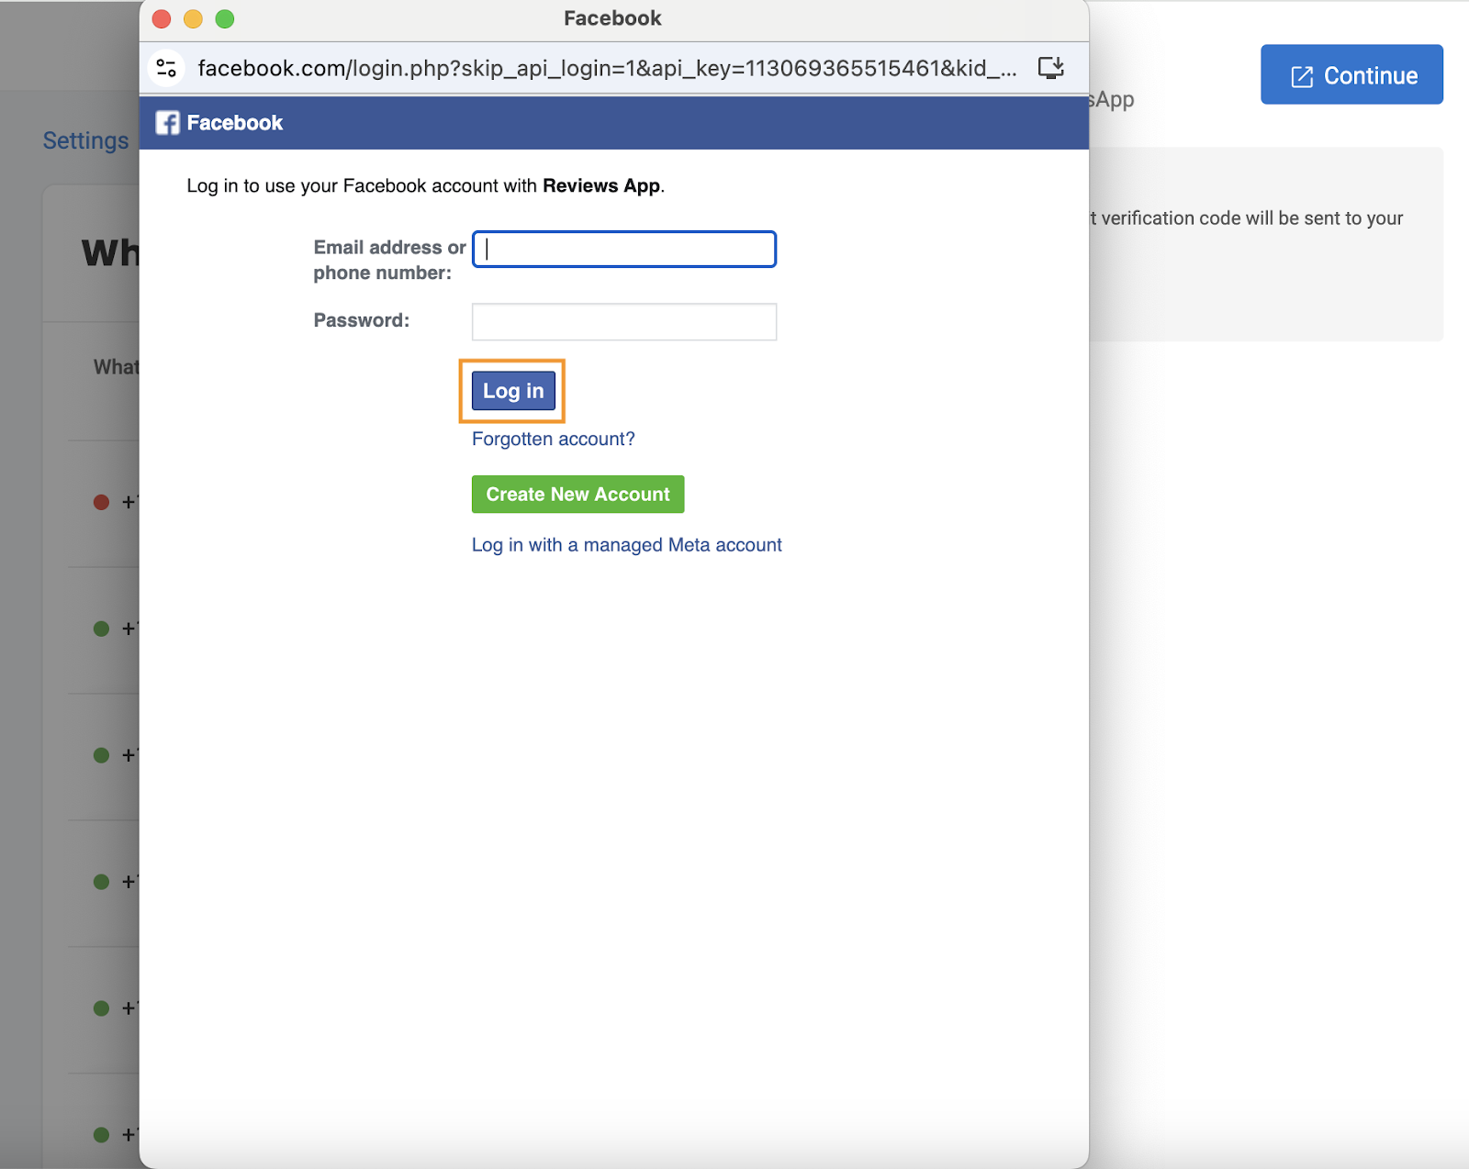The height and width of the screenshot is (1169, 1469).
Task: Click the Facebook title in blue header
Action: click(235, 123)
